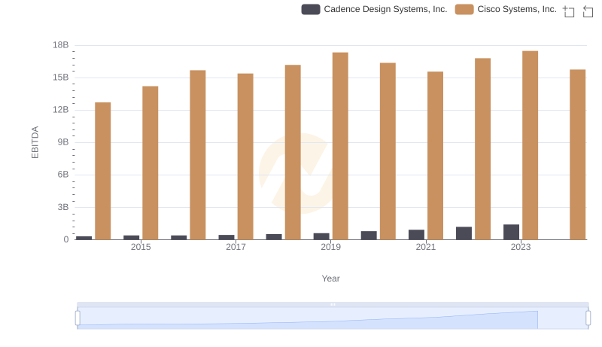Viewport: 602px width, 347px height.
Task: Click the Cisco bar for 2019
Action: point(340,146)
